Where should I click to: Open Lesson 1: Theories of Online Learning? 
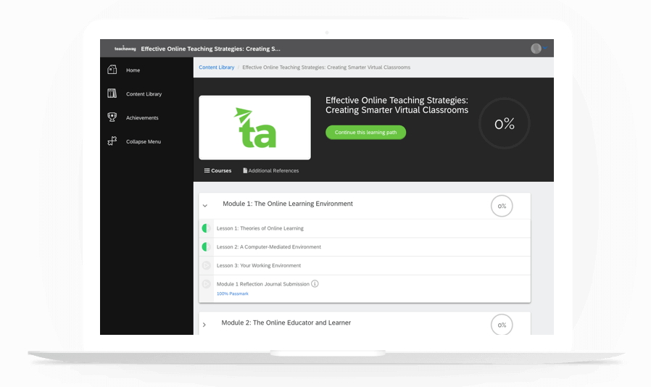[x=260, y=228]
